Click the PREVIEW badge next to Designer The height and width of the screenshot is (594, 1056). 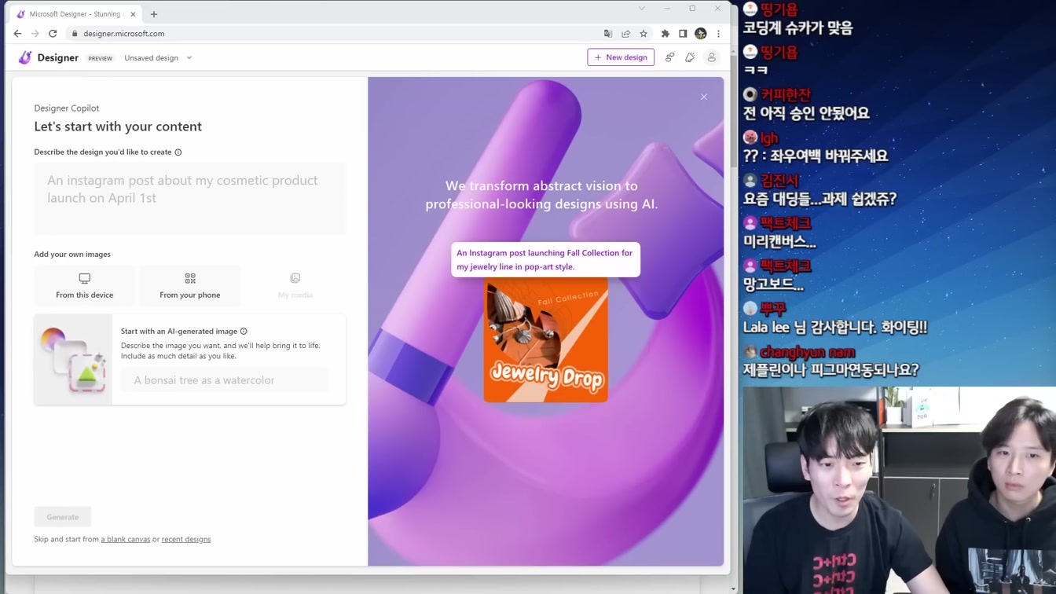pyautogui.click(x=100, y=59)
